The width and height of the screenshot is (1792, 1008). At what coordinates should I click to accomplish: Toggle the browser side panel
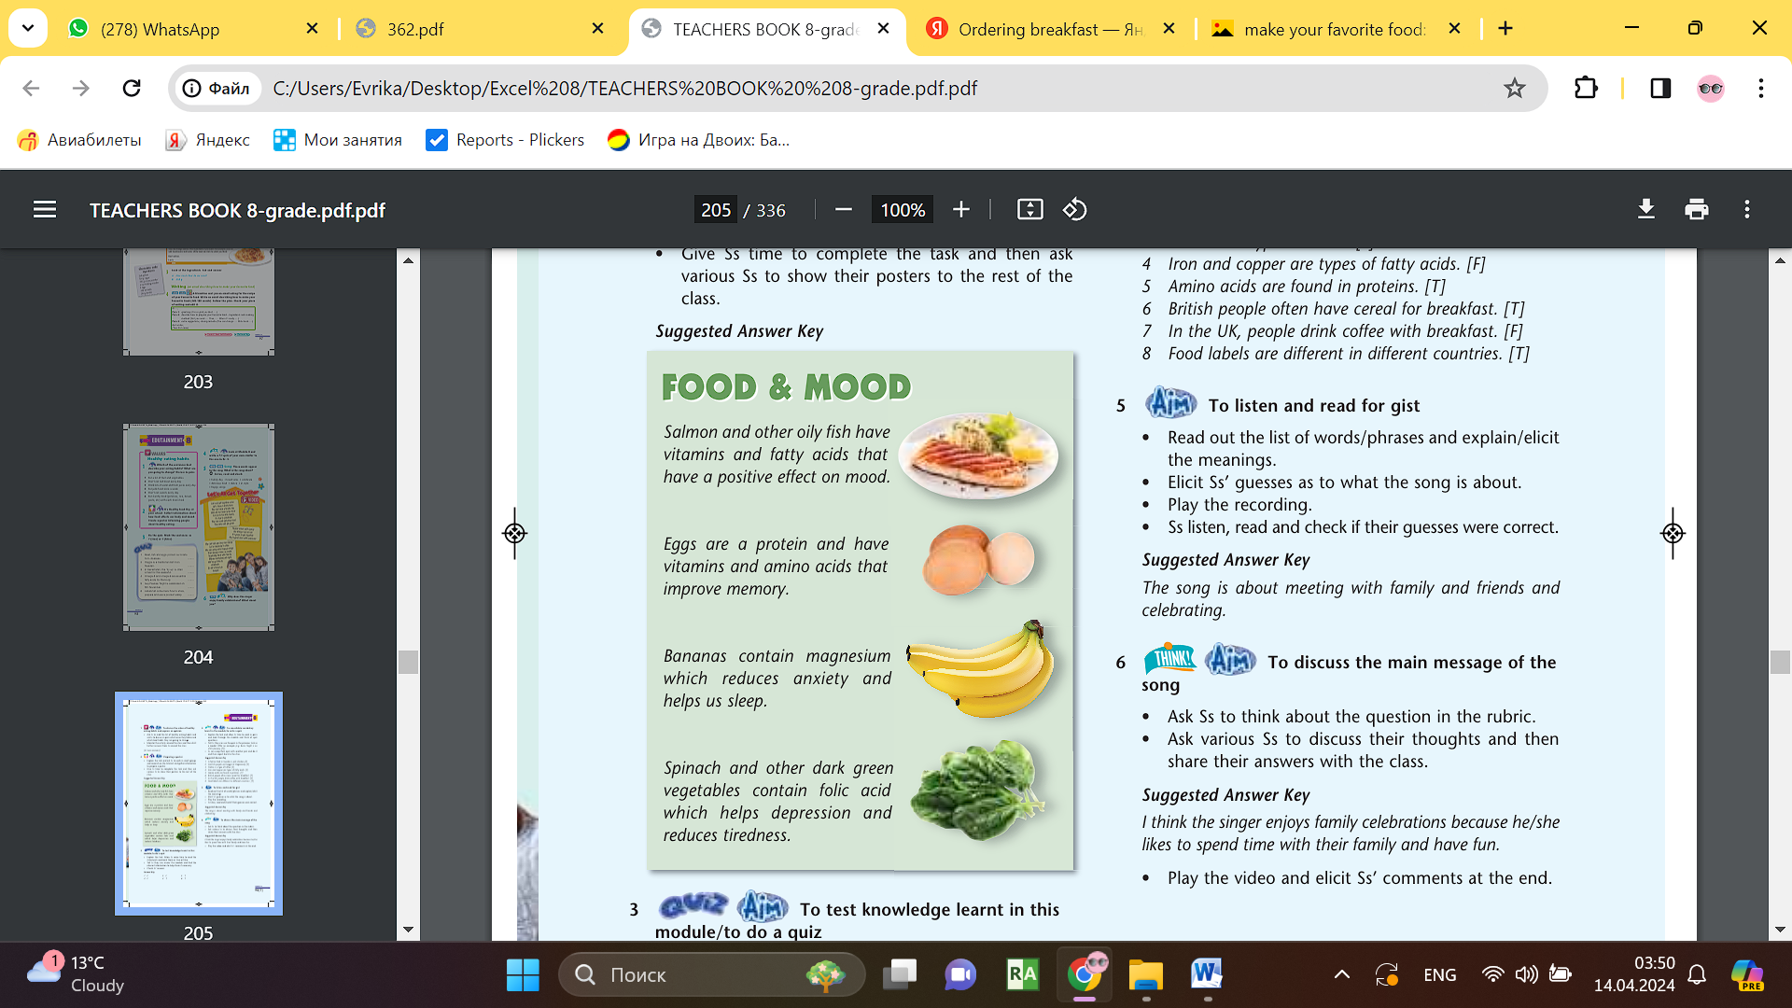point(1660,89)
